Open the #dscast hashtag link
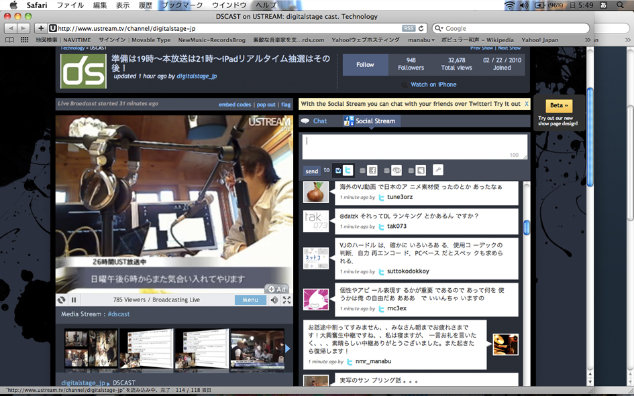634x396 pixels. point(119,314)
